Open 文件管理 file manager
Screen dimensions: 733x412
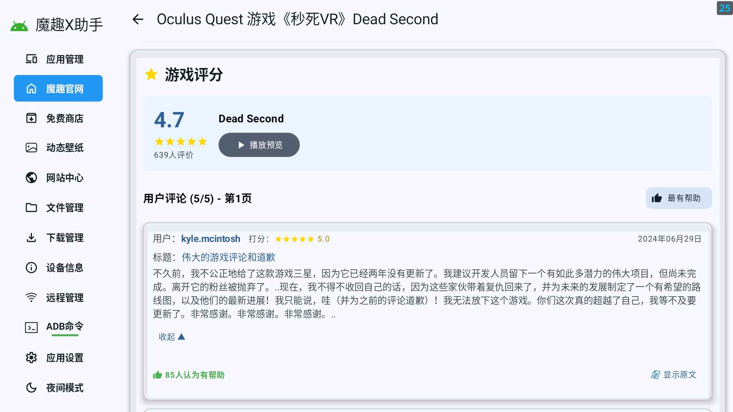[x=58, y=208]
